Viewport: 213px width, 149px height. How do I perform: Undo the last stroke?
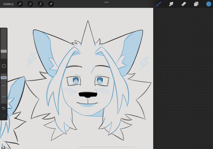click(x=4, y=108)
